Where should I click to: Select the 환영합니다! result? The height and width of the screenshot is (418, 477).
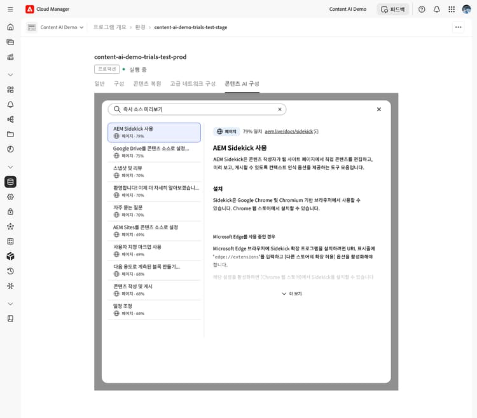pos(154,191)
